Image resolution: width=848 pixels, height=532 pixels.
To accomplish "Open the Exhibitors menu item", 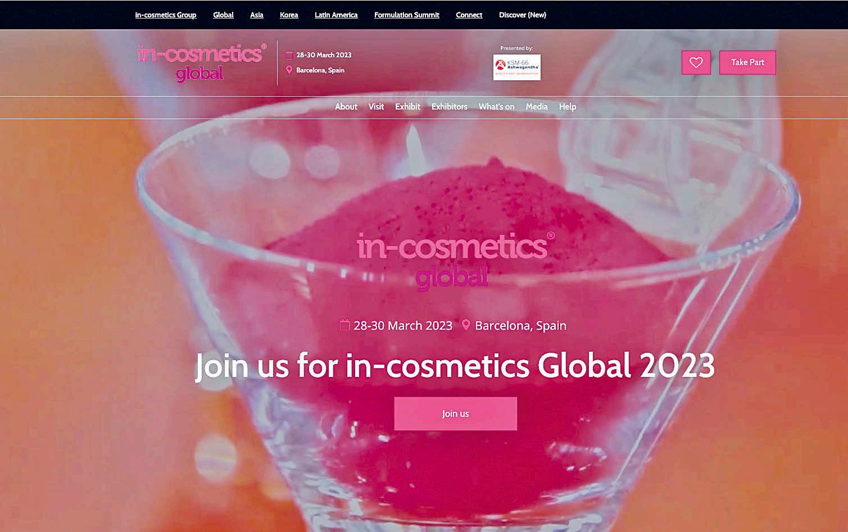I will [449, 107].
